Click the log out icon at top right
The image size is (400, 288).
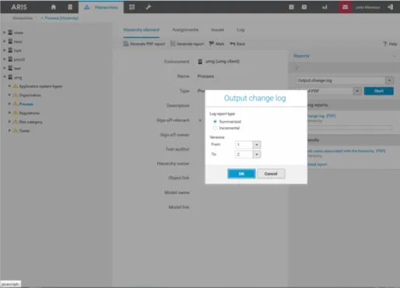(391, 7)
